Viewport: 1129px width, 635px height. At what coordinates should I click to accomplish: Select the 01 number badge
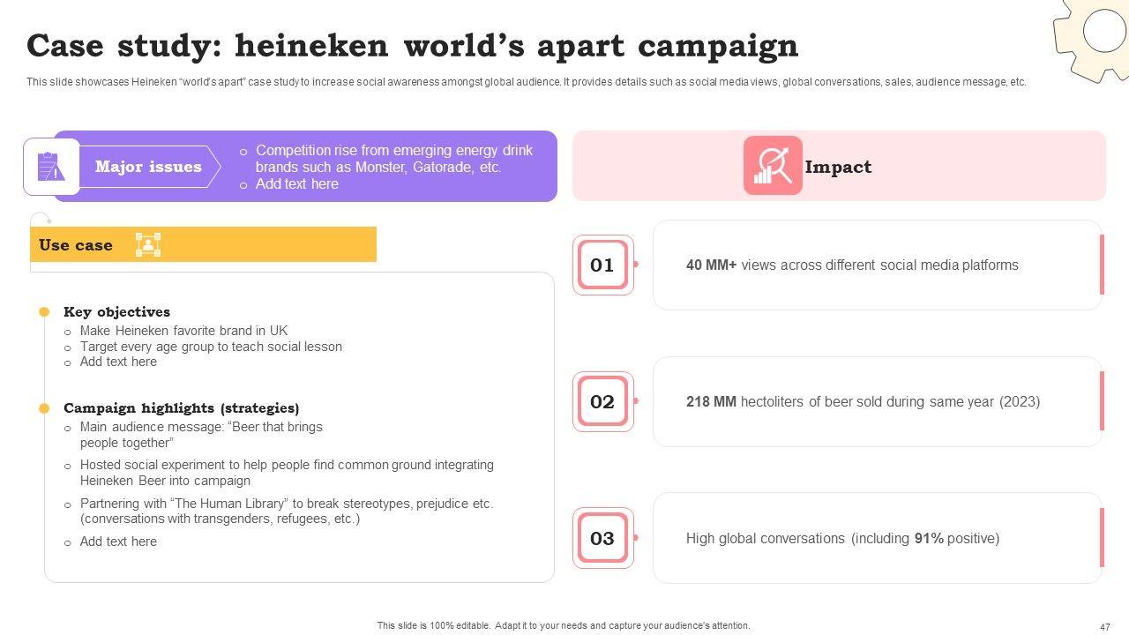pyautogui.click(x=602, y=265)
